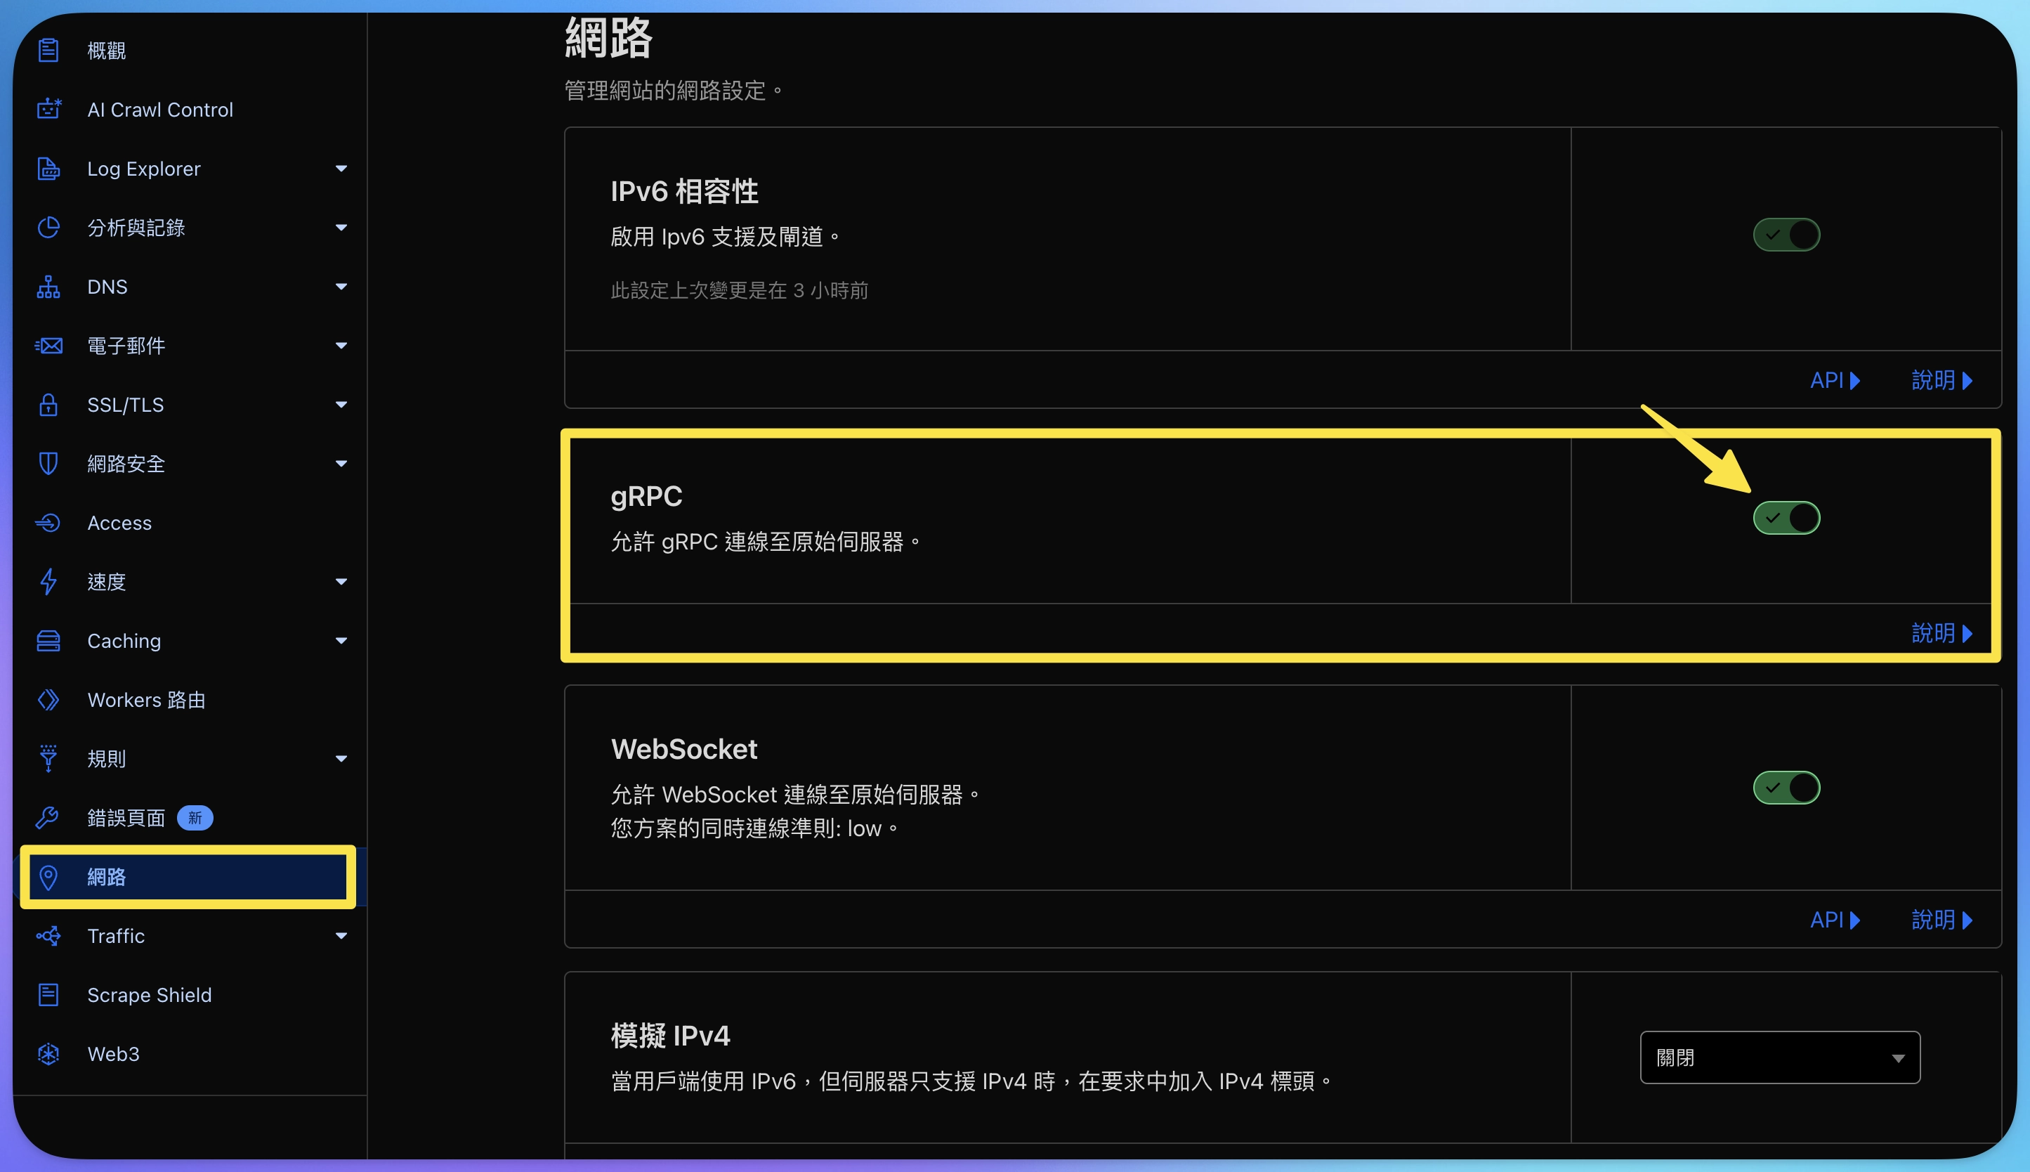
Task: Turn off the WebSocket toggle
Action: 1786,787
